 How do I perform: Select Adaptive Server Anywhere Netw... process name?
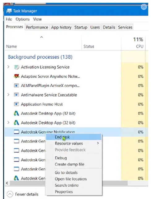pos(50,76)
